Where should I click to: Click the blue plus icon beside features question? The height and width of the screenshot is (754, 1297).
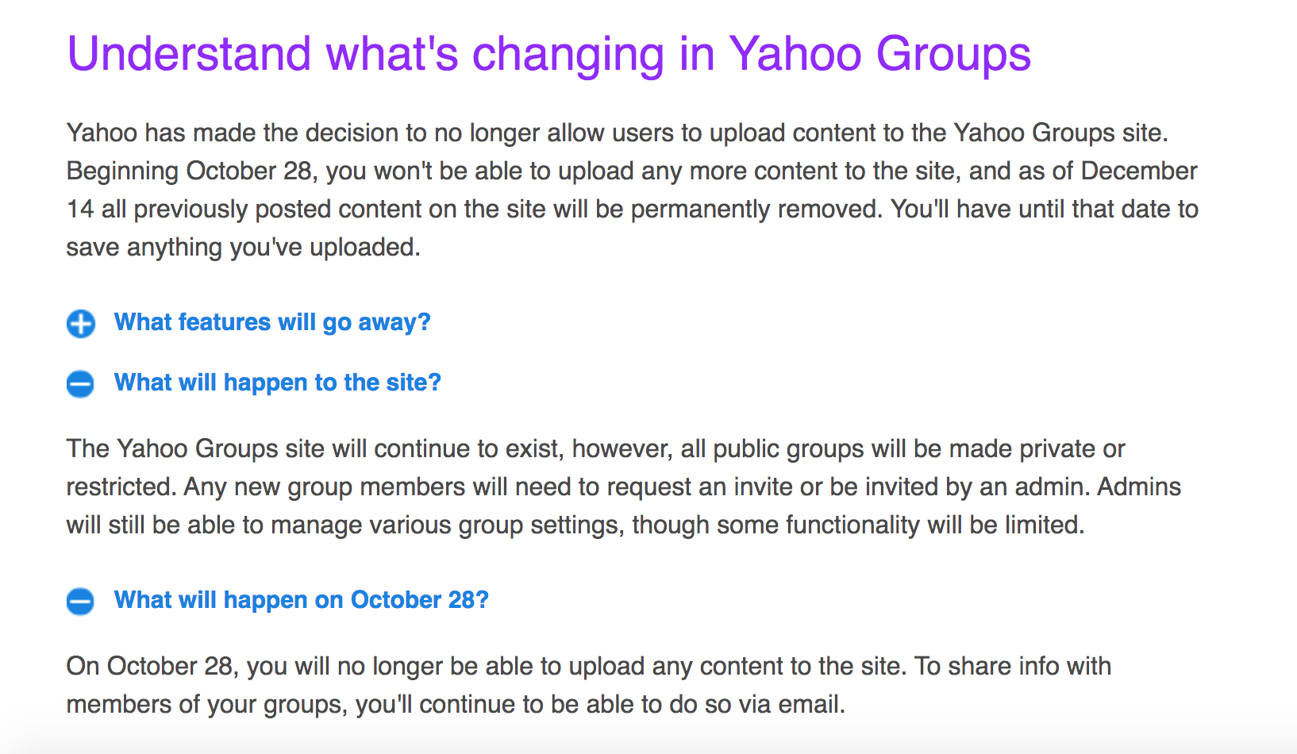pyautogui.click(x=80, y=324)
